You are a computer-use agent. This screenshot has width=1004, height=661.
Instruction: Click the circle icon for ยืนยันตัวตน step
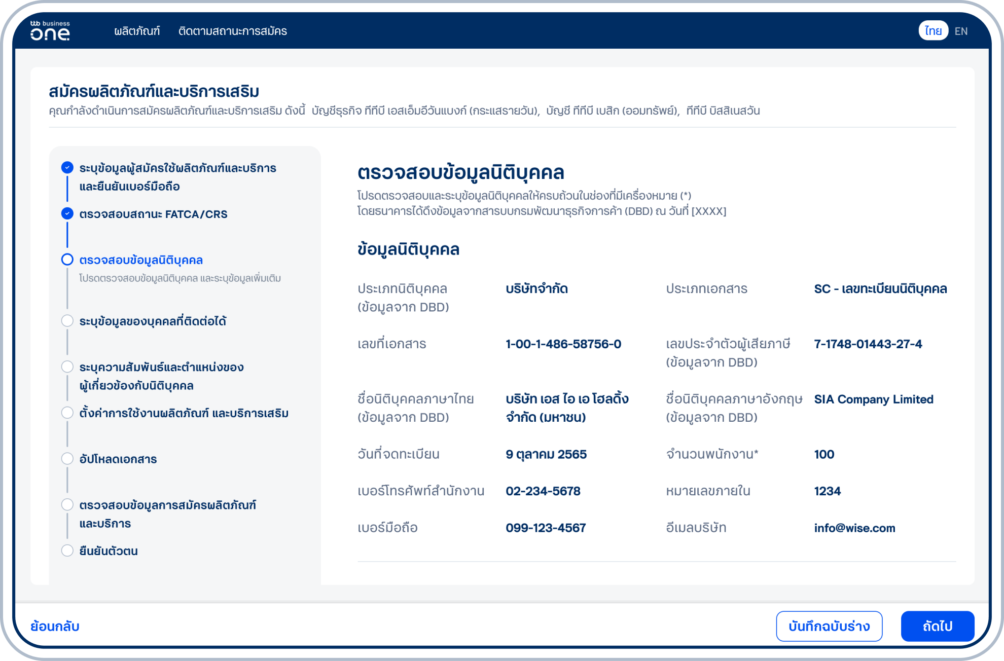tap(67, 550)
